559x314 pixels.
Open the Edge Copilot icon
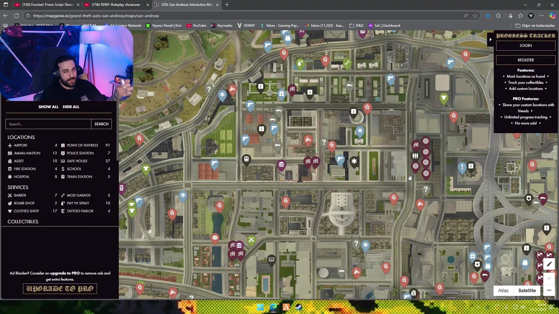[x=552, y=16]
